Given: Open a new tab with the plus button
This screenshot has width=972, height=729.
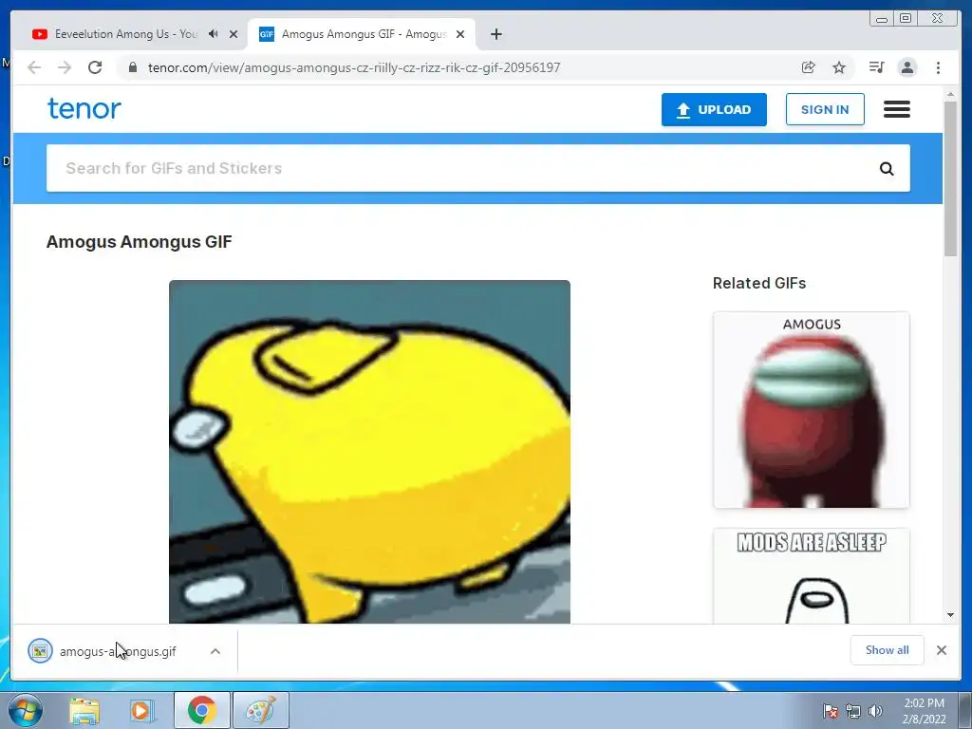Looking at the screenshot, I should 495,34.
